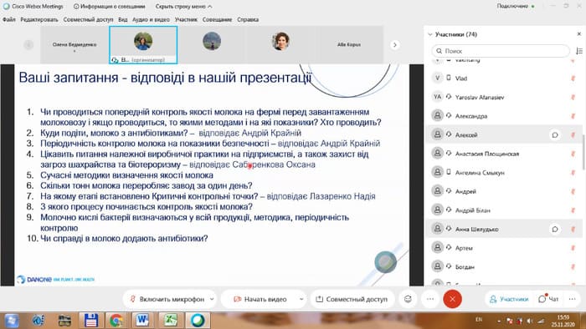Open the reactions smiley icon

coord(408,299)
